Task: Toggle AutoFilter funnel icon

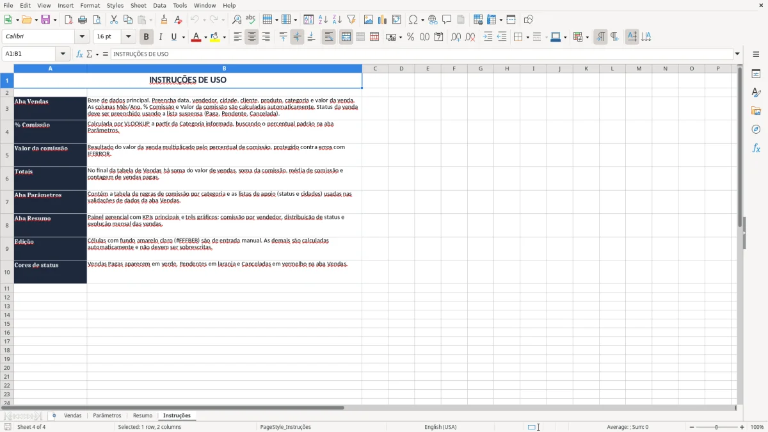Action: point(351,20)
